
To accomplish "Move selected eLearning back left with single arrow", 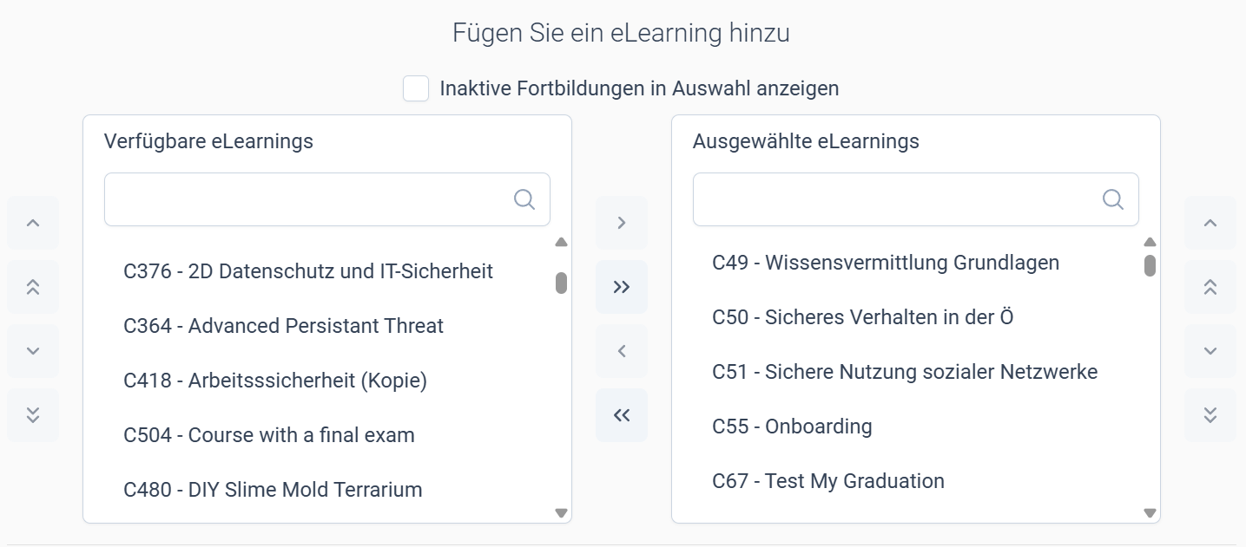I will coord(621,351).
